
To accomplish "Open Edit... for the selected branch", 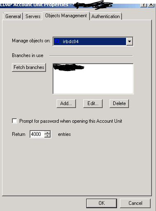I will (93, 103).
